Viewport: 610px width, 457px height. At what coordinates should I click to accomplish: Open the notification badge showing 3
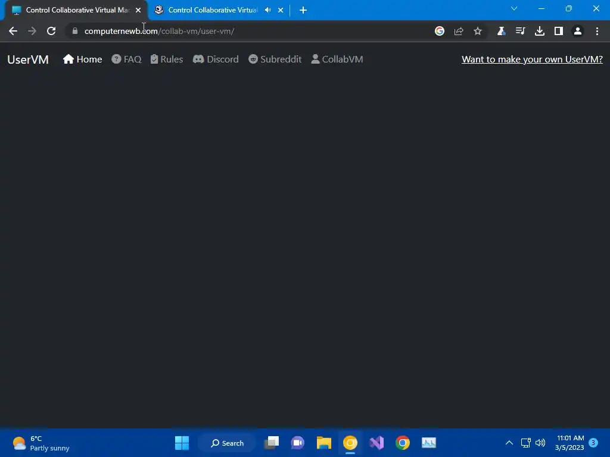coord(593,443)
